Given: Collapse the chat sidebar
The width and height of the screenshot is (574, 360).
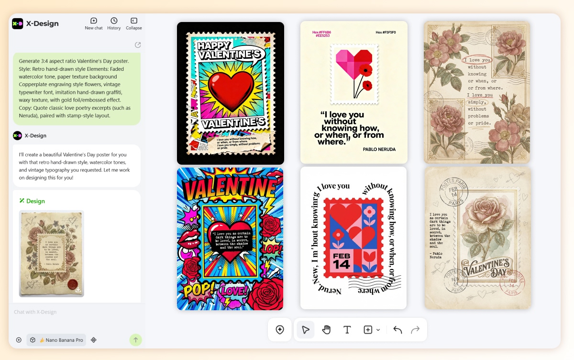Looking at the screenshot, I should [133, 21].
